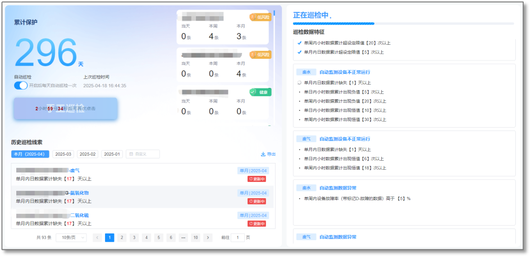Image resolution: width=531 pixels, height=257 pixels.
Task: Open 废水 自动监测设备不正常运行 heading
Action: tap(345, 72)
